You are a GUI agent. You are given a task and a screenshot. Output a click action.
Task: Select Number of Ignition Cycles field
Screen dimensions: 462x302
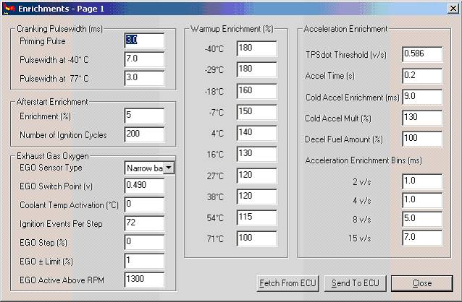(x=143, y=134)
